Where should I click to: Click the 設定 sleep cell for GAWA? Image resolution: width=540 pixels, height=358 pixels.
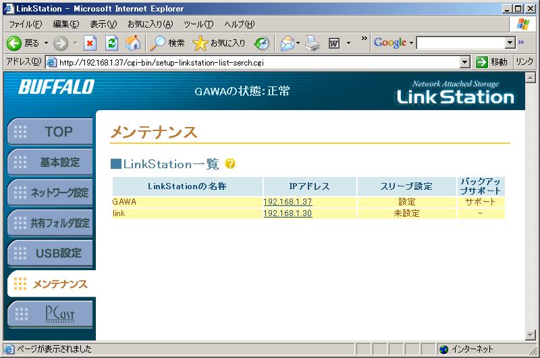tap(407, 202)
